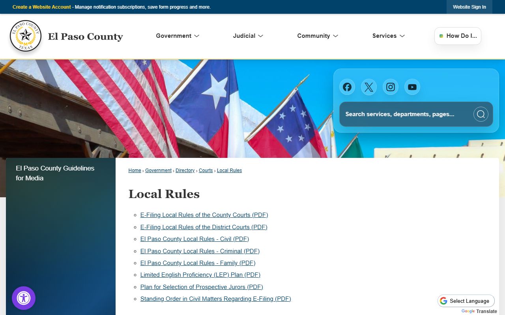The height and width of the screenshot is (315, 505).
Task: Open Plan for Selection of Prospective Jurors PDF
Action: coord(202,287)
